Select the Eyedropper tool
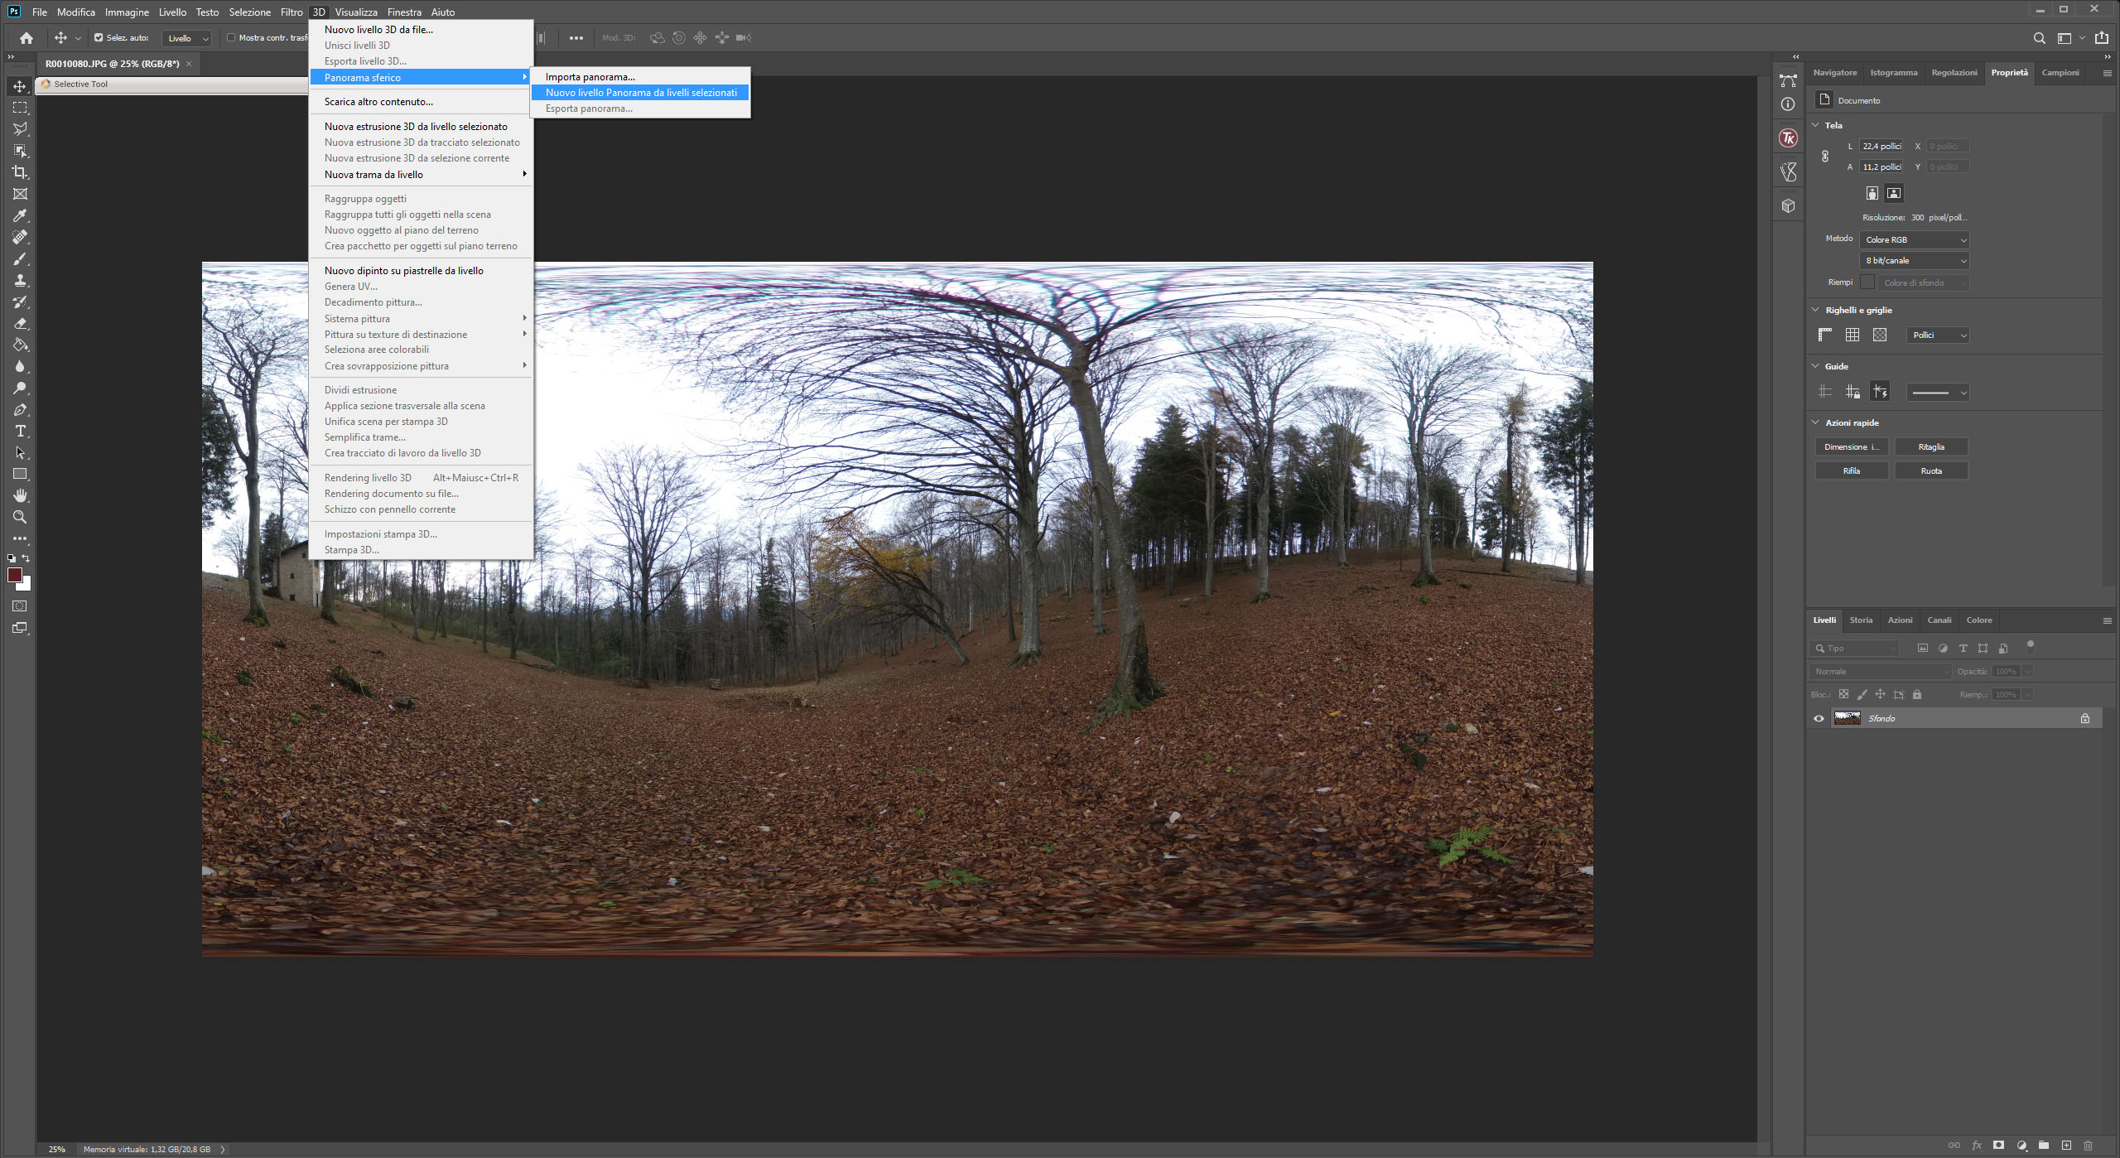The height and width of the screenshot is (1158, 2120). [20, 215]
